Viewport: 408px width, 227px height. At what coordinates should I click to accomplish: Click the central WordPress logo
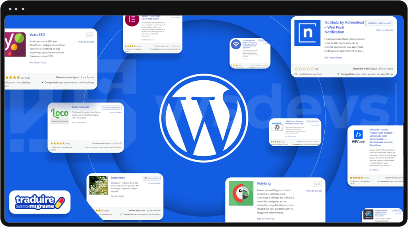coord(204,115)
